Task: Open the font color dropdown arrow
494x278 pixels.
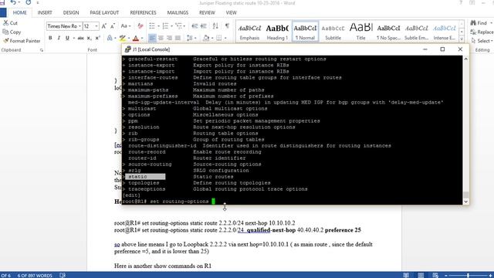Action: point(142,39)
